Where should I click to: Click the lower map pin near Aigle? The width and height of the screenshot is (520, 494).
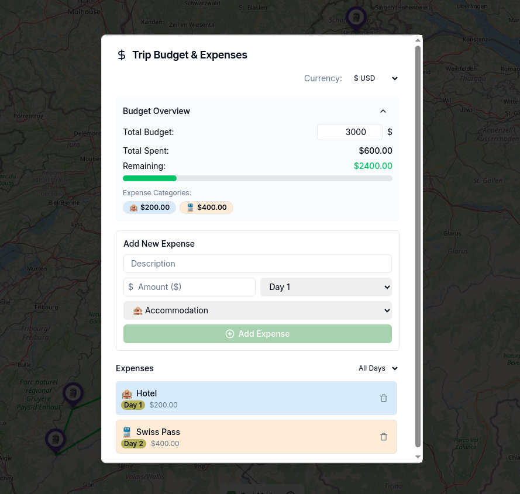56,440
